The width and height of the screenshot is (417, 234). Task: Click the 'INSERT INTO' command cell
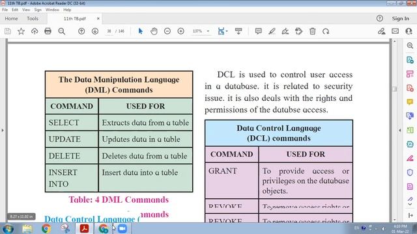(x=72, y=178)
